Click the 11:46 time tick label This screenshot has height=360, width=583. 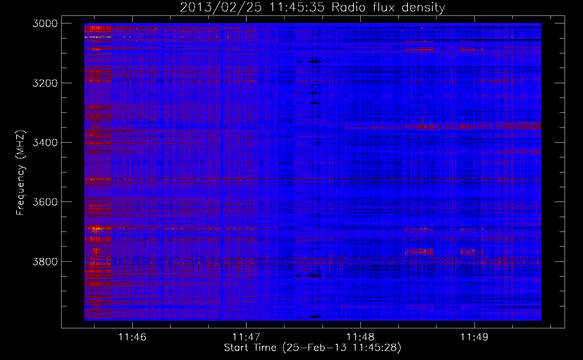pyautogui.click(x=132, y=337)
